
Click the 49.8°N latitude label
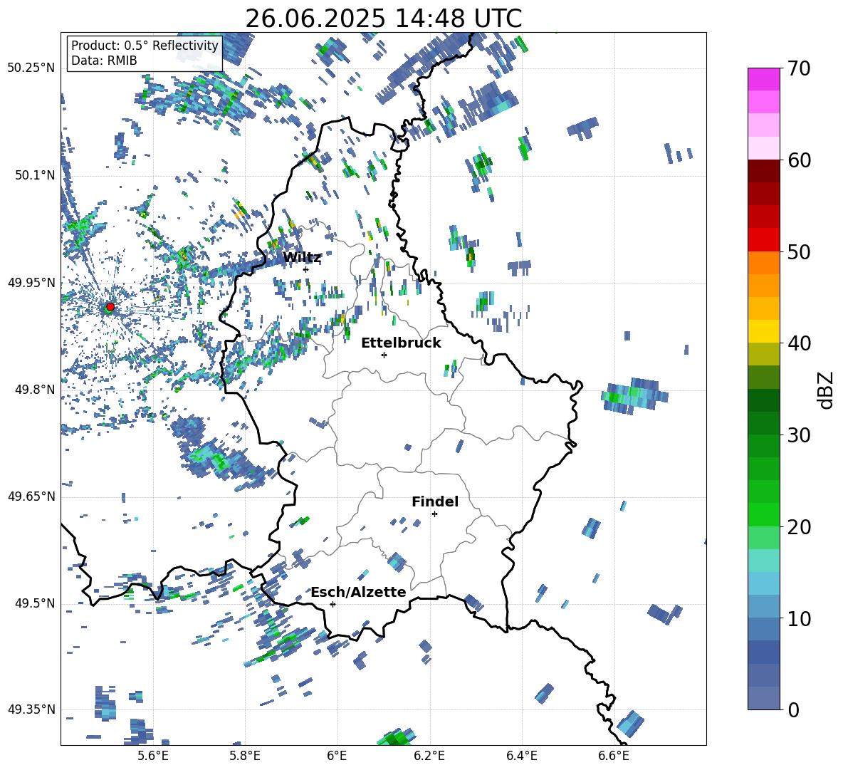point(34,389)
